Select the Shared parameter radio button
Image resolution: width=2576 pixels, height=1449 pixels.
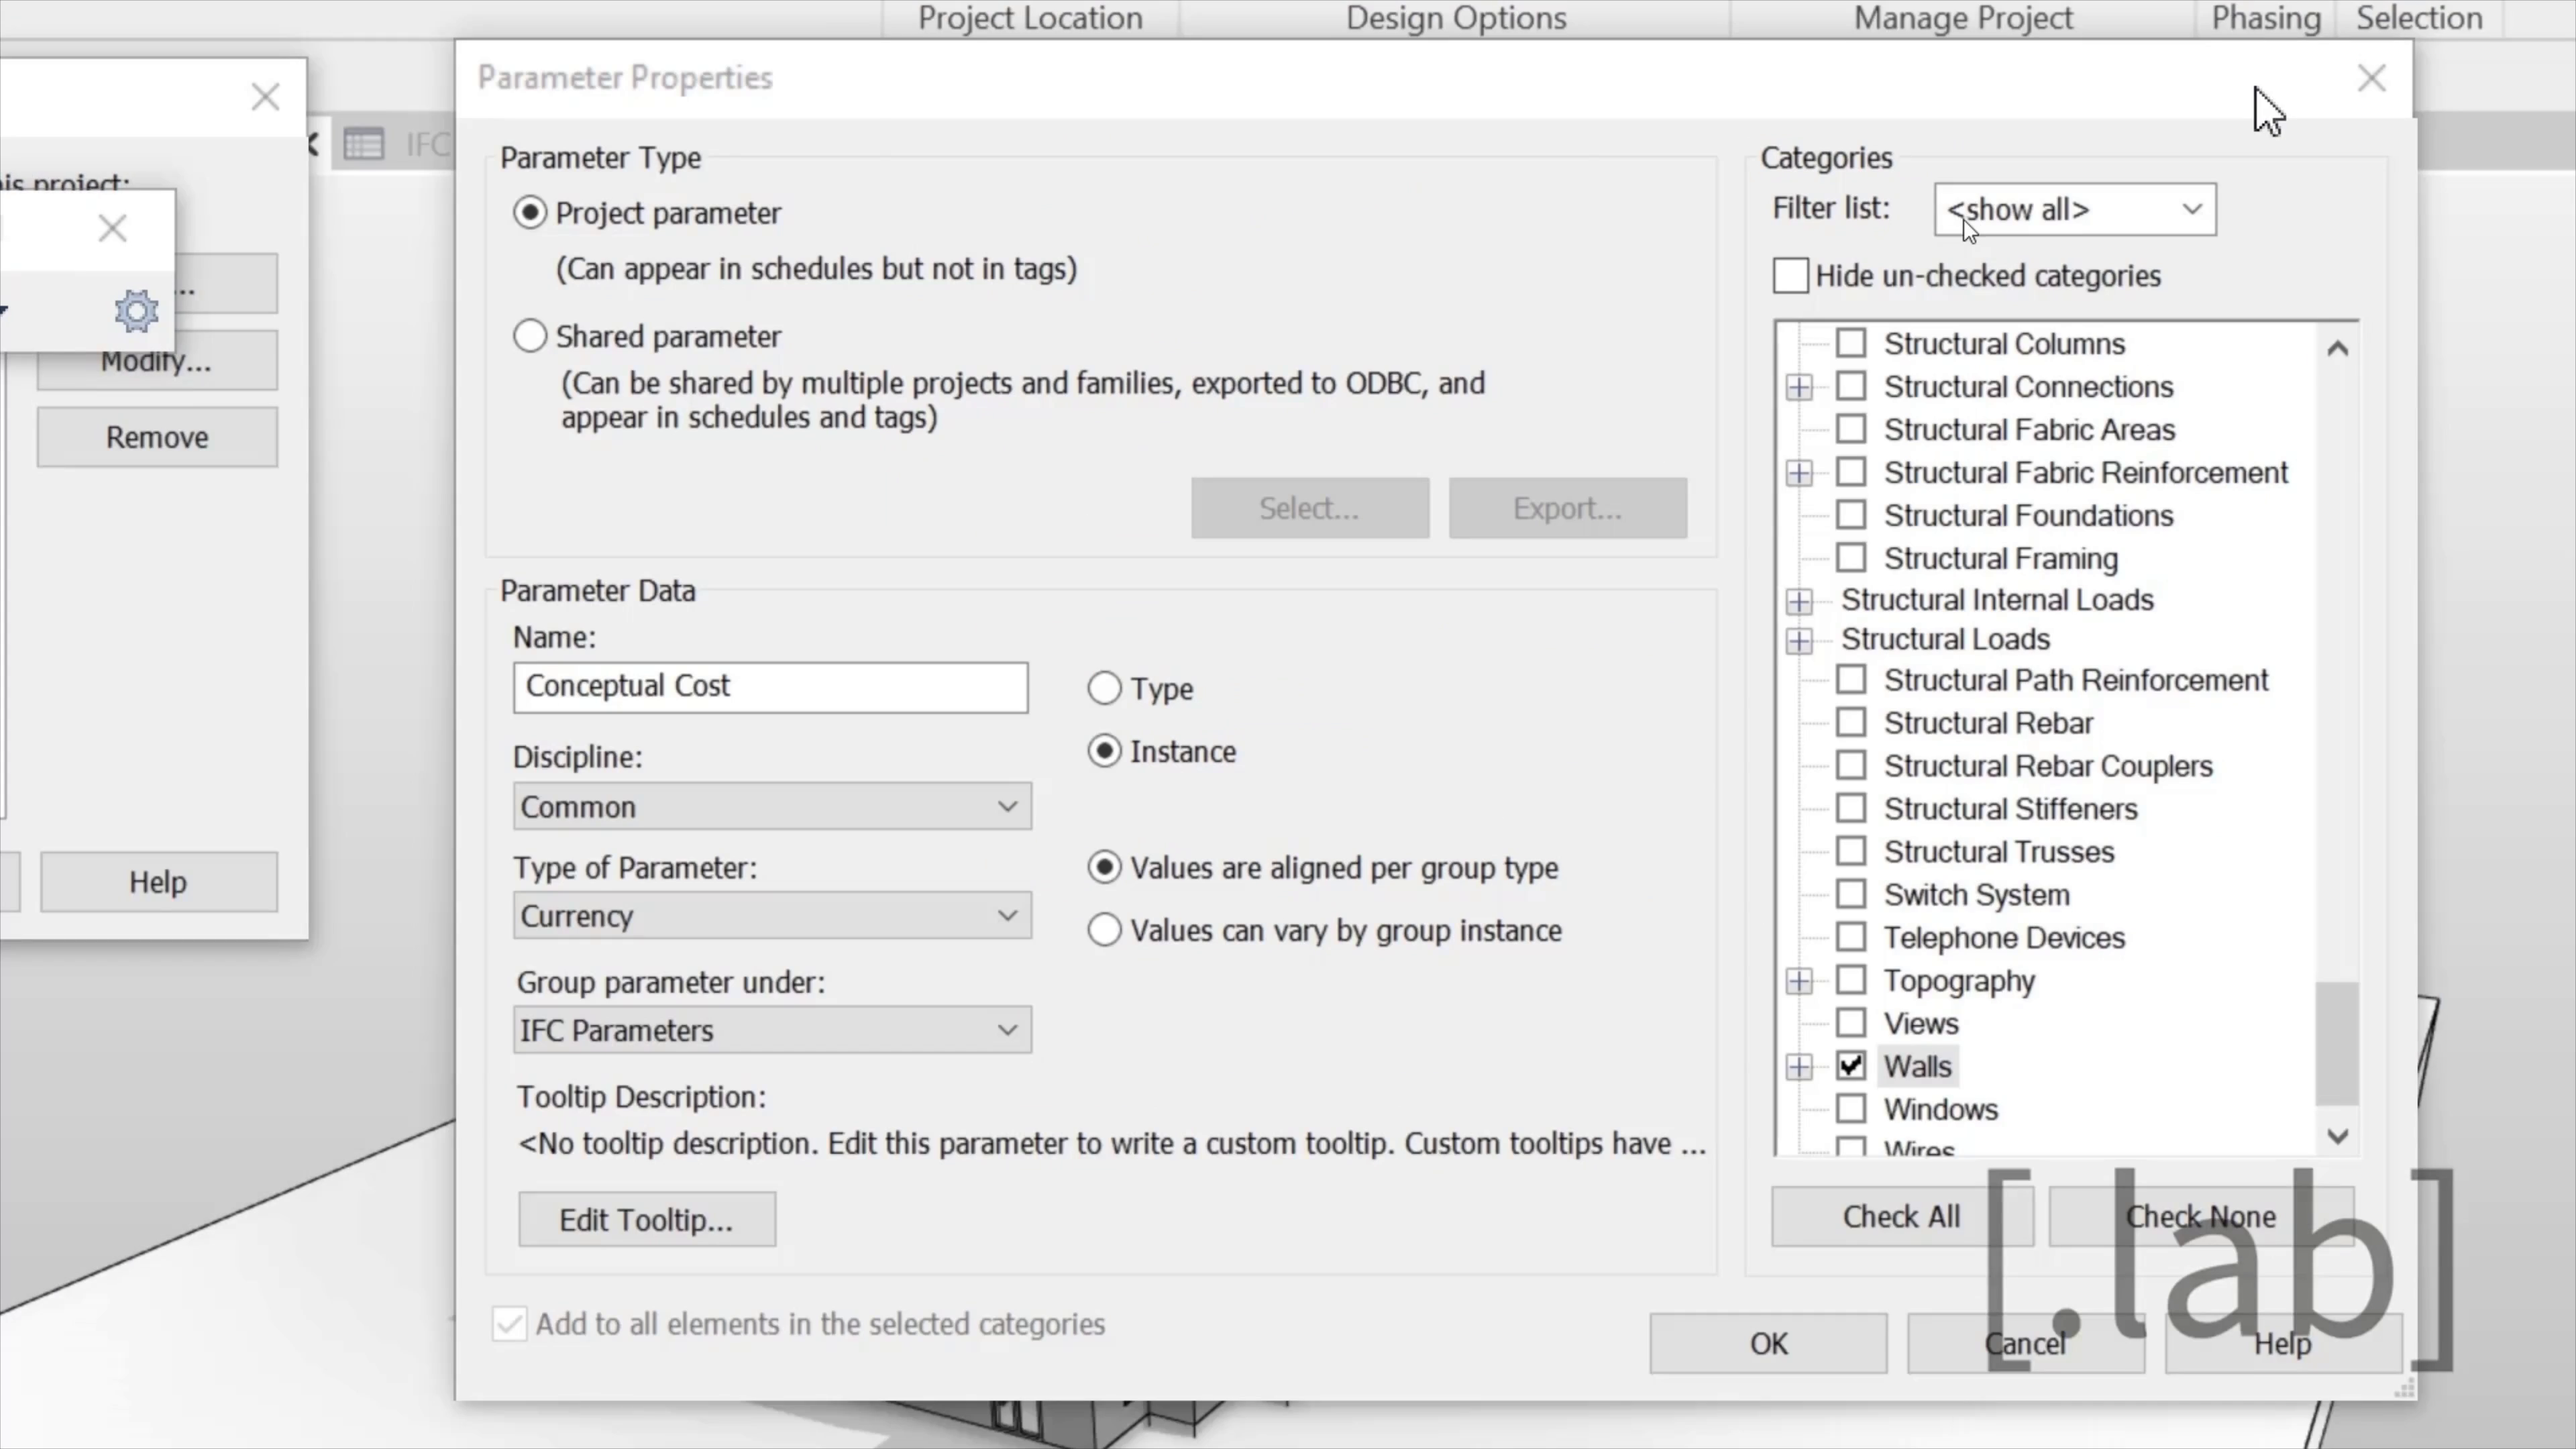[530, 336]
